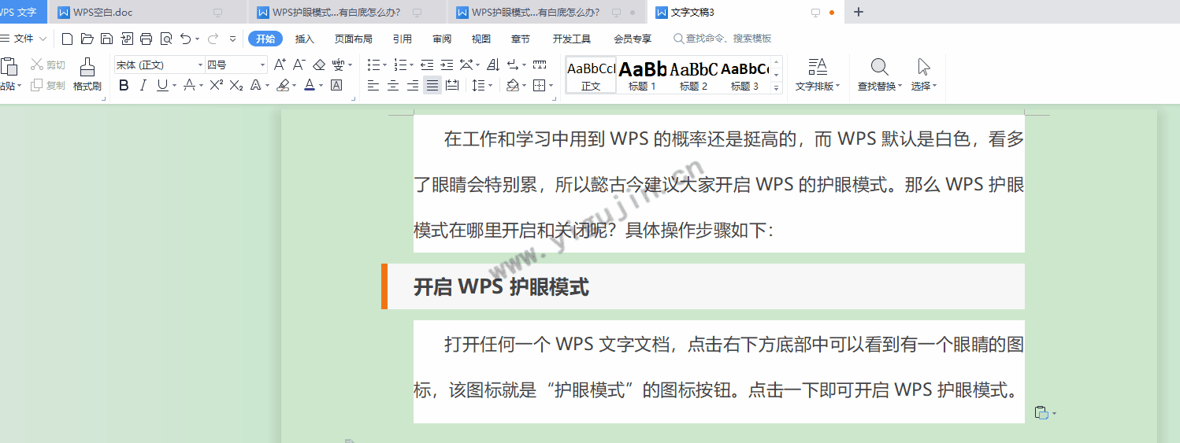
Task: Open the 开发工具 ribbon tab
Action: tap(572, 39)
